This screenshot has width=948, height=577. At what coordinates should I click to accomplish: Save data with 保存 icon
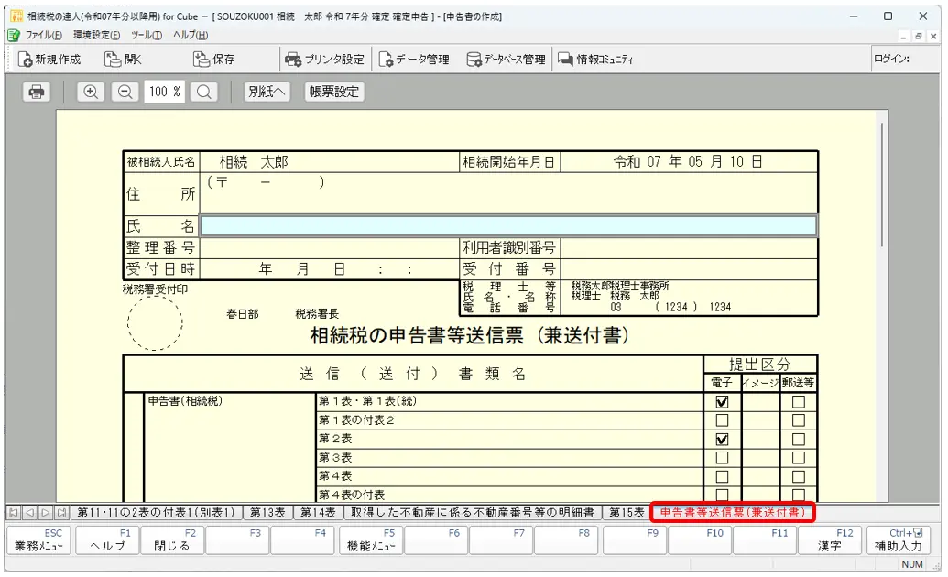[x=214, y=60]
